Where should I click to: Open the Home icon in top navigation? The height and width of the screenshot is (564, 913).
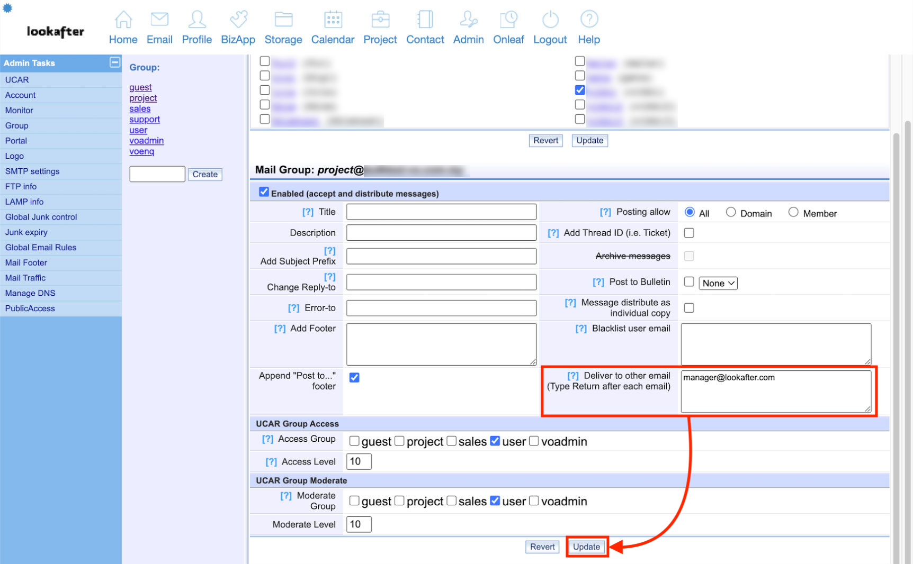pos(123,20)
